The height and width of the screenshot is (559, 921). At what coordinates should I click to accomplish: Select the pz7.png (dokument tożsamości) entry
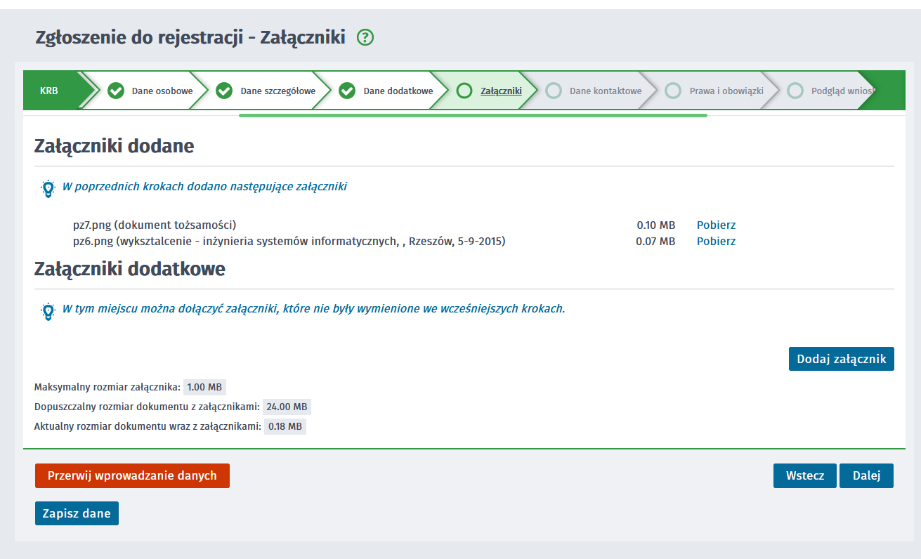point(155,225)
